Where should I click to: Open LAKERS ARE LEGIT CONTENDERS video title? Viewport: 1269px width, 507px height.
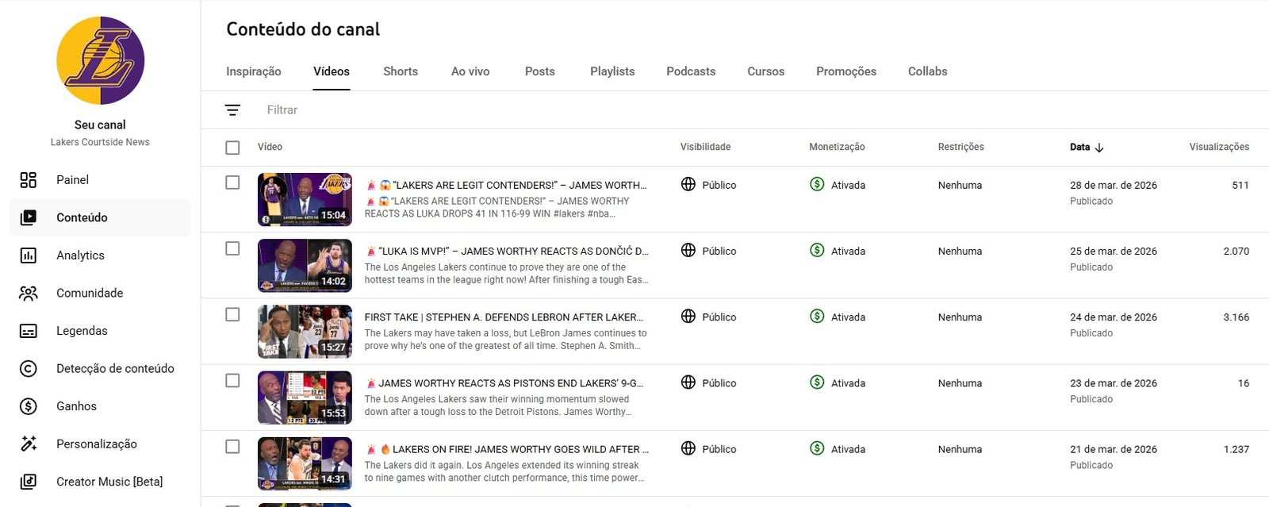506,185
